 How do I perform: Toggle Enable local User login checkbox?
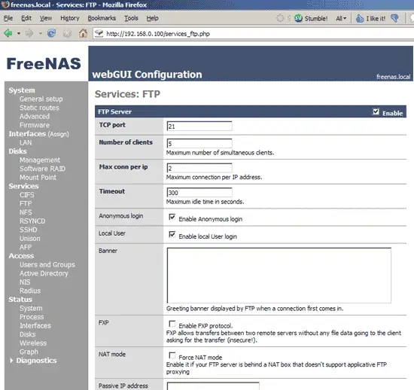click(172, 234)
